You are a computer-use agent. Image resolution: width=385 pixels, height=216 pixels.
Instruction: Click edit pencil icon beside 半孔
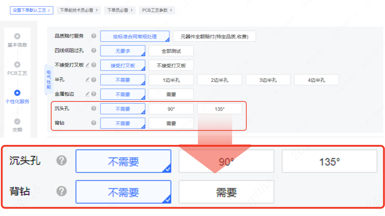[88, 80]
